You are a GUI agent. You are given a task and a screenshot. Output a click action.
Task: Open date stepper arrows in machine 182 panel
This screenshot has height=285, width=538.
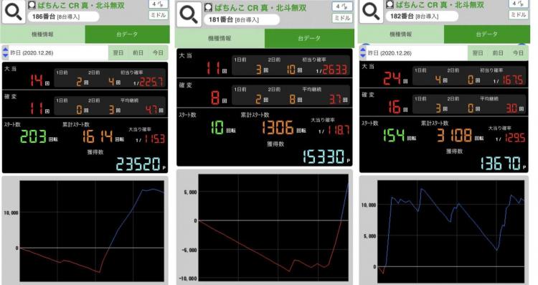(363, 53)
